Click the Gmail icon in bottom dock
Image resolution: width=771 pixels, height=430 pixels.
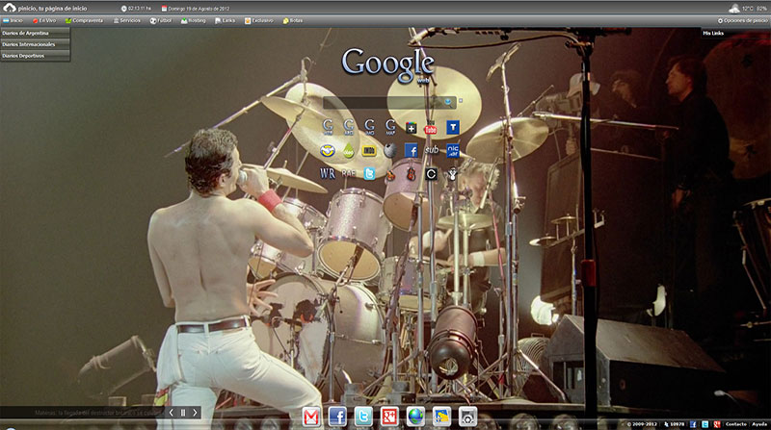click(311, 416)
